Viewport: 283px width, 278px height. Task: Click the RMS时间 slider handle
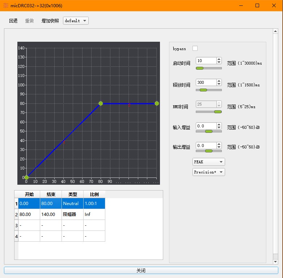[x=218, y=112]
